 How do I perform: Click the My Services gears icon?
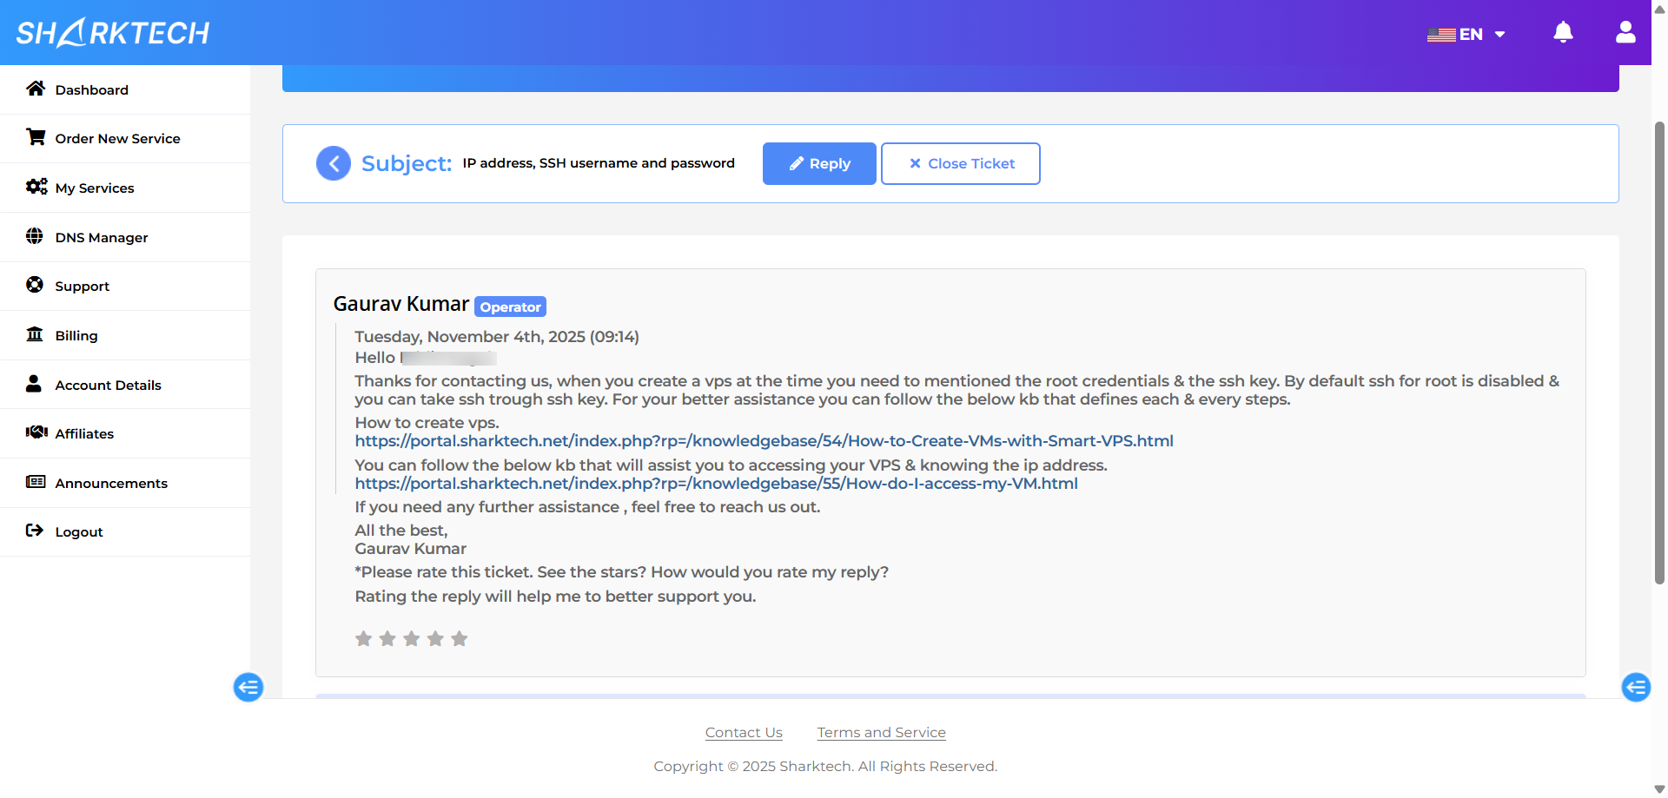coord(36,187)
